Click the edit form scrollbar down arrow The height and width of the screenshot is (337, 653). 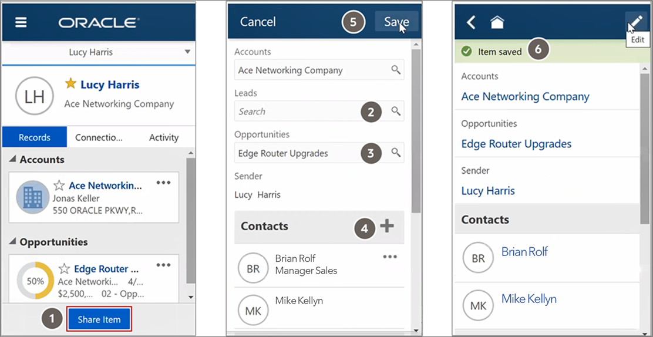point(415,331)
